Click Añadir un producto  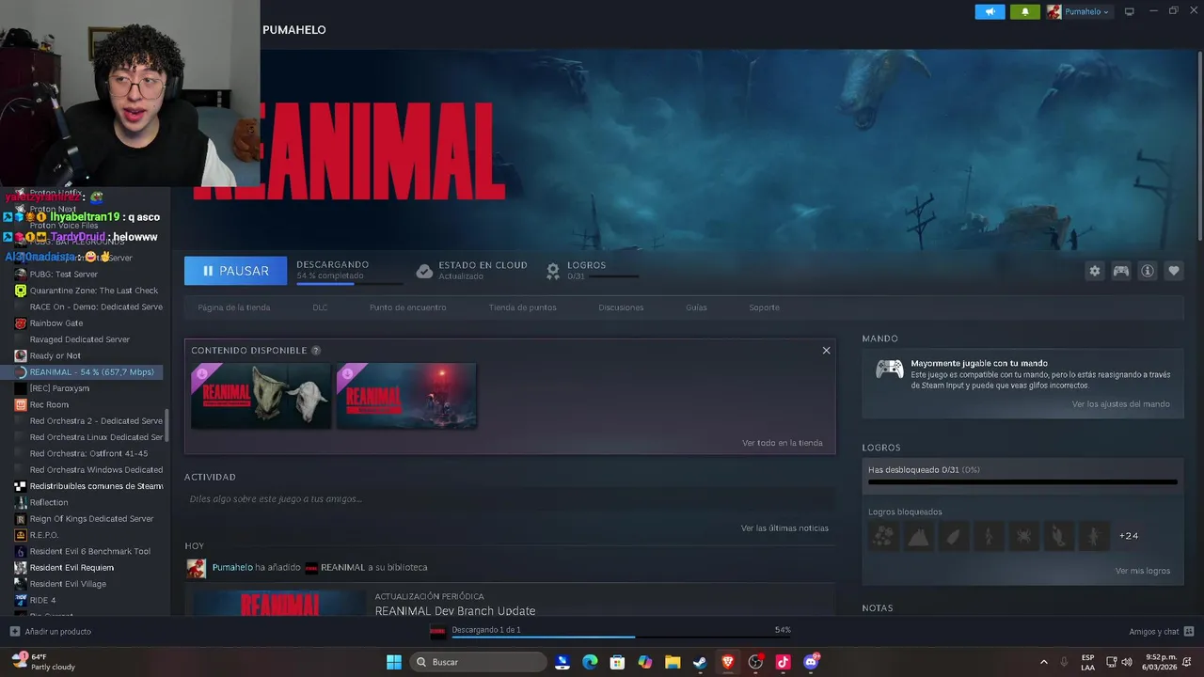pyautogui.click(x=50, y=631)
